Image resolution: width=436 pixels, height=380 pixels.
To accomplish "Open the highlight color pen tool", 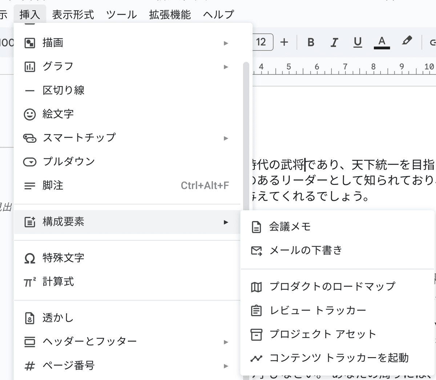I will tap(407, 41).
